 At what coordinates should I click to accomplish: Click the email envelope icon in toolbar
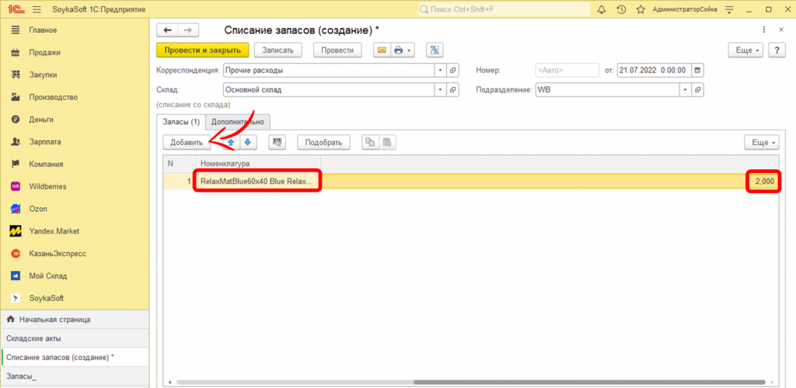click(381, 50)
